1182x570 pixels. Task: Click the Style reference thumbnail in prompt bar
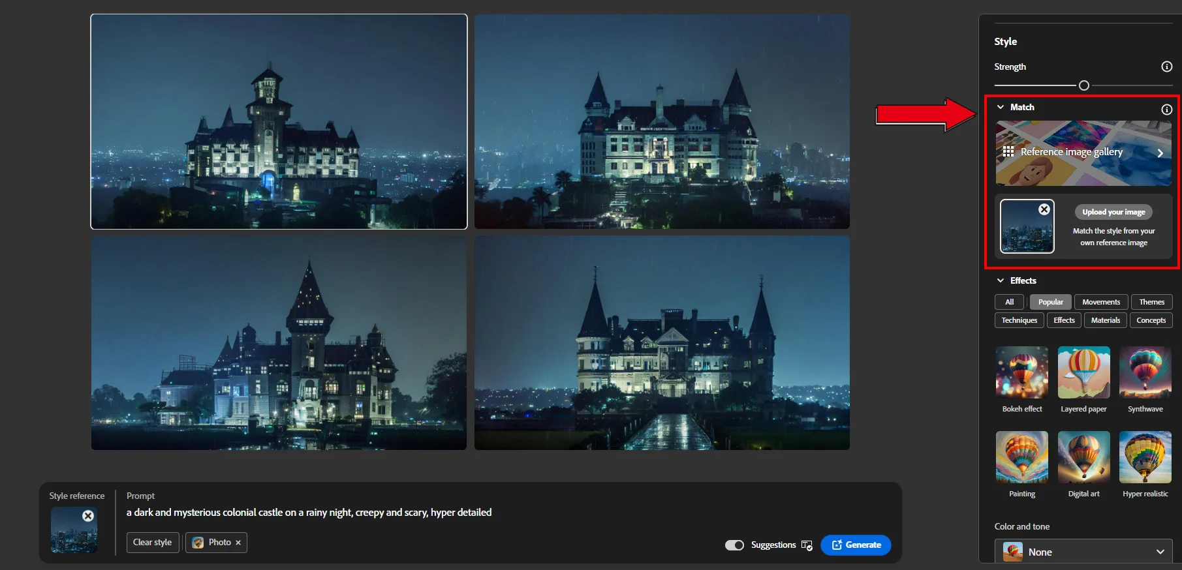pos(74,530)
